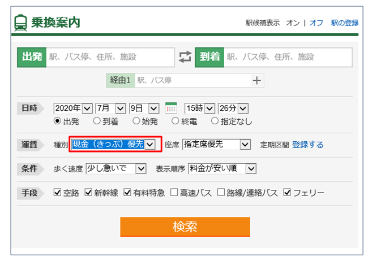This screenshot has height=261, width=368.
Task: Click the オフ station suggestion link
Action: [316, 23]
